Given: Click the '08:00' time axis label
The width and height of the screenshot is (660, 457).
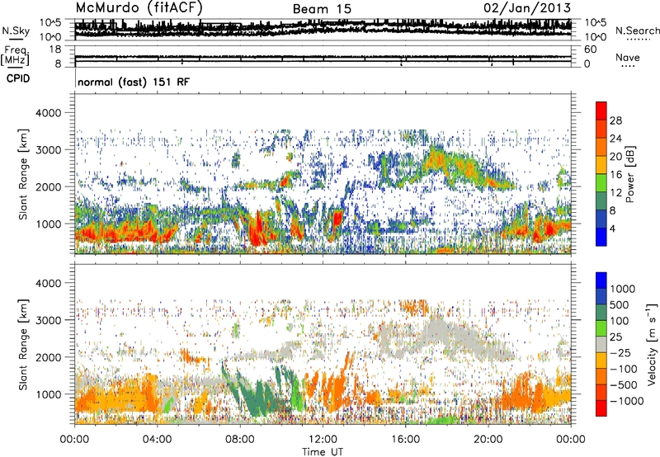Looking at the screenshot, I should (x=239, y=440).
